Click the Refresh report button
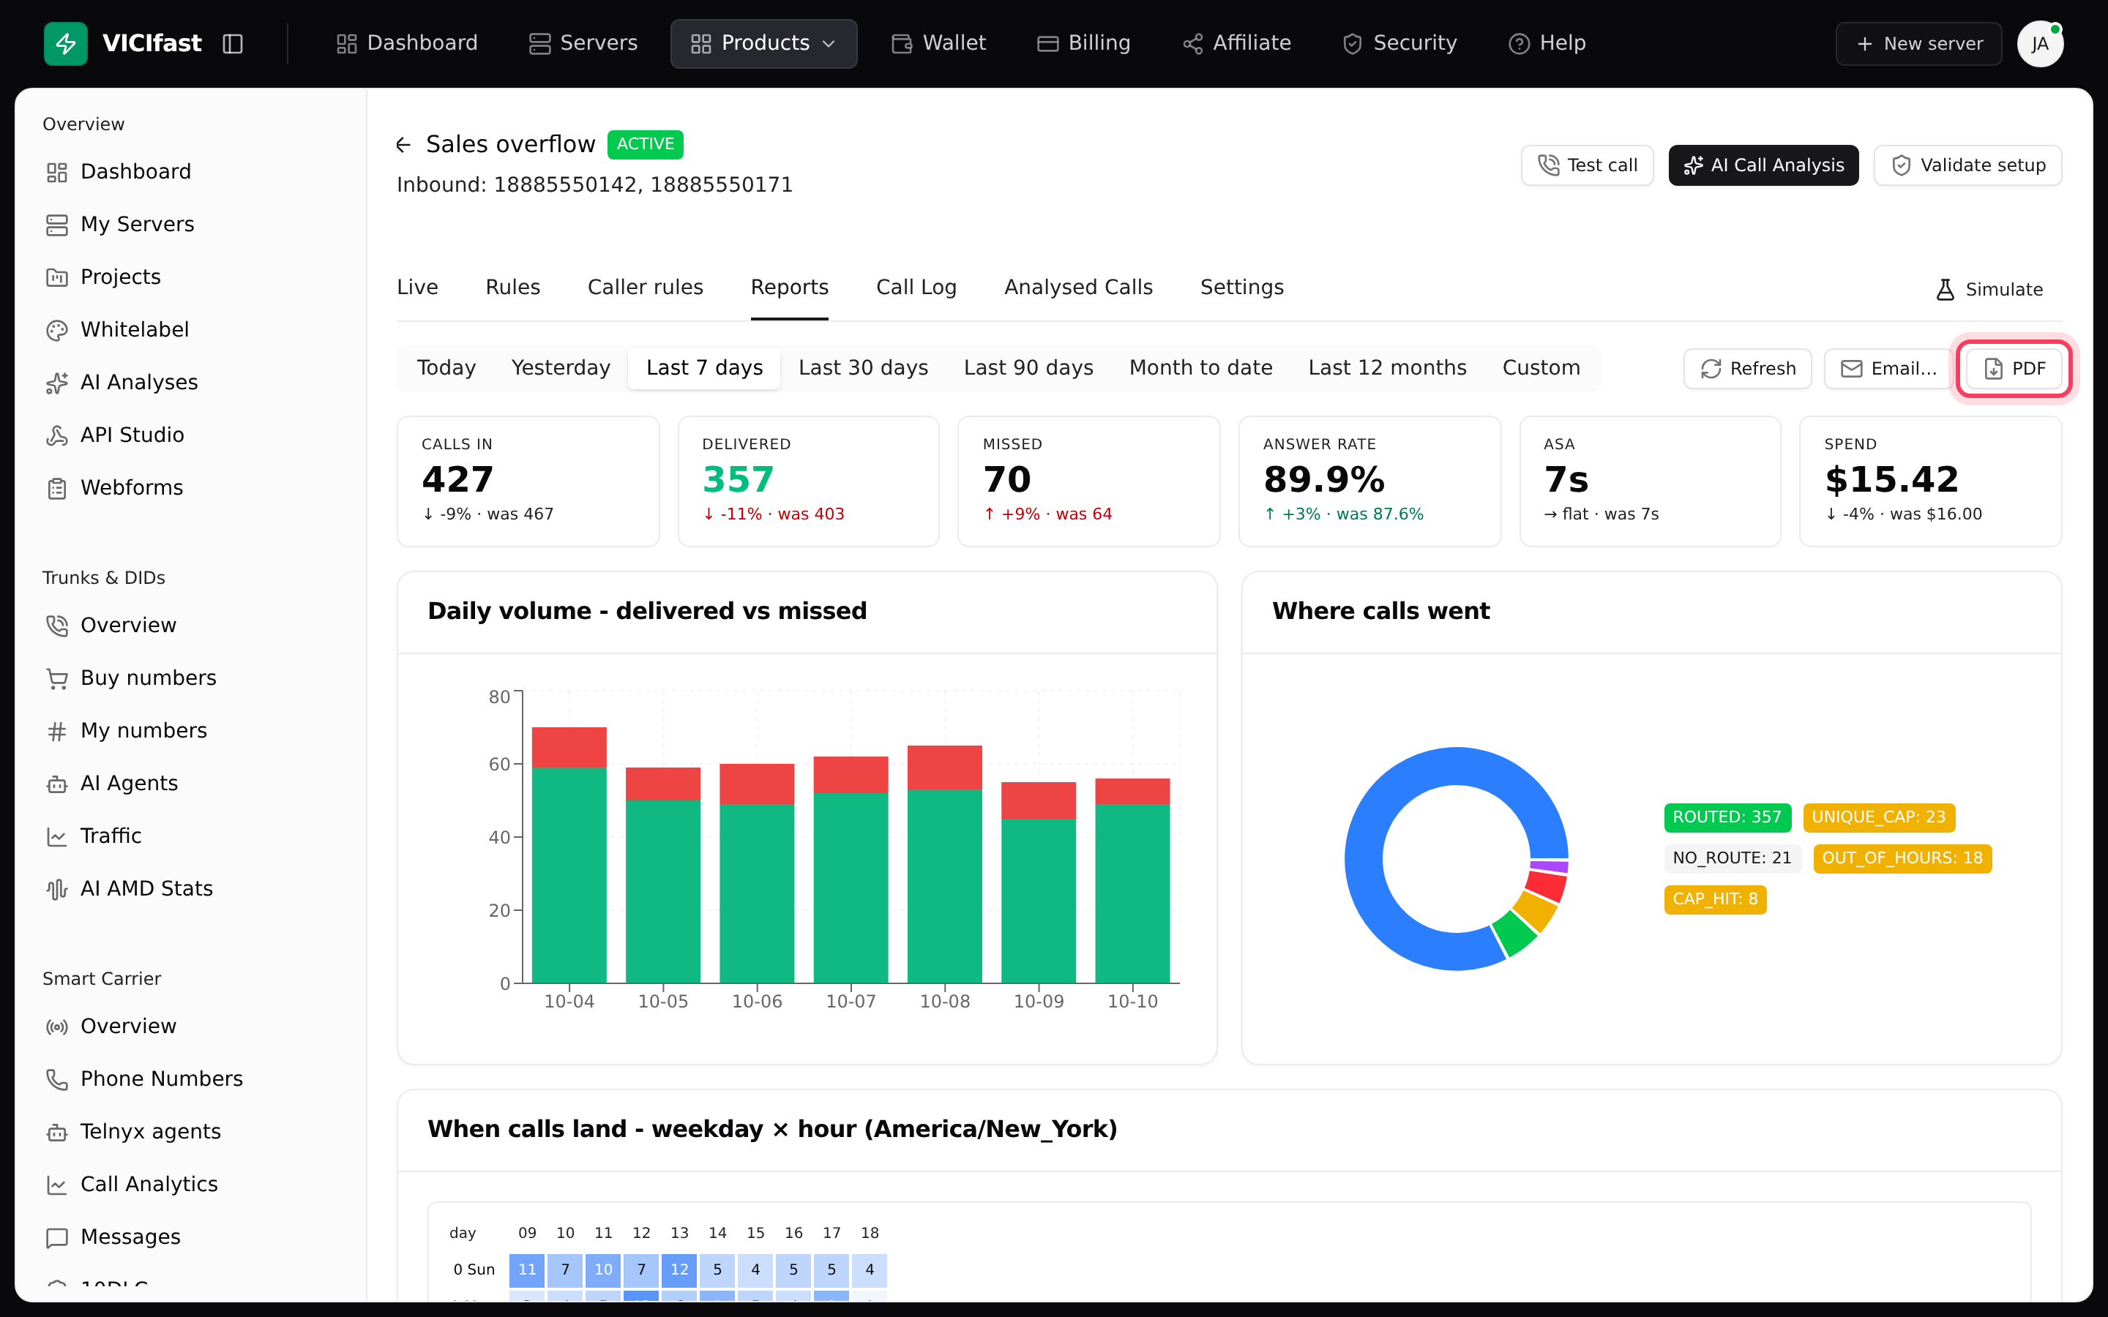The image size is (2108, 1317). 1747,369
